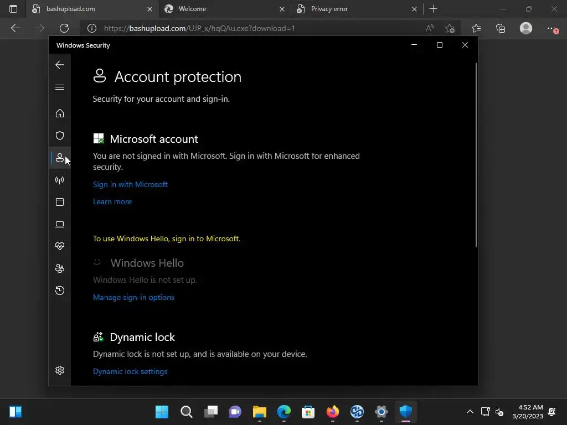Open Dynamic lock settings link
This screenshot has height=425, width=567.
pos(130,371)
